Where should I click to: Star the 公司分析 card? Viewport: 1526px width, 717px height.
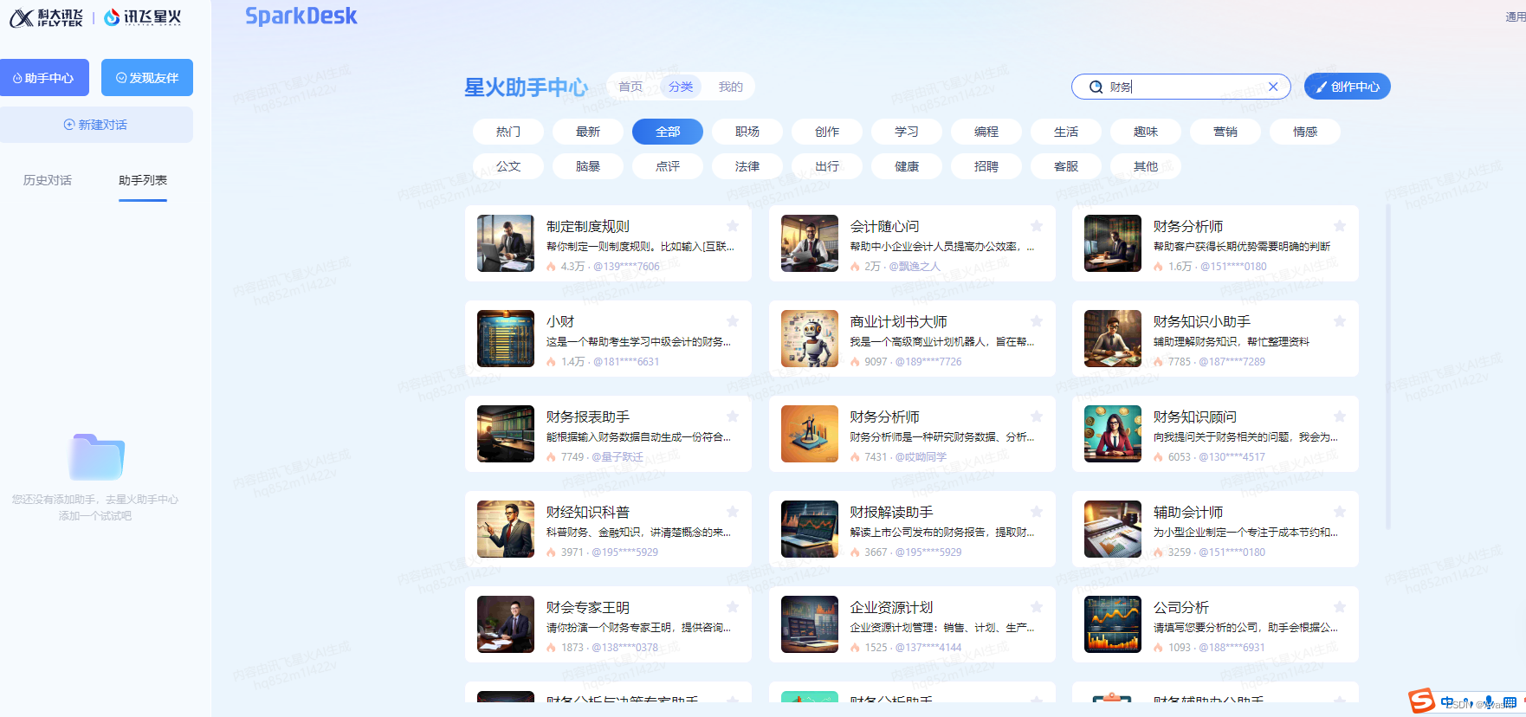click(x=1340, y=607)
